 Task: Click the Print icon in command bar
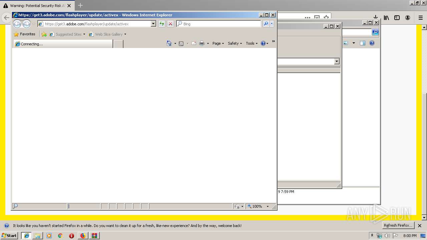pyautogui.click(x=202, y=43)
